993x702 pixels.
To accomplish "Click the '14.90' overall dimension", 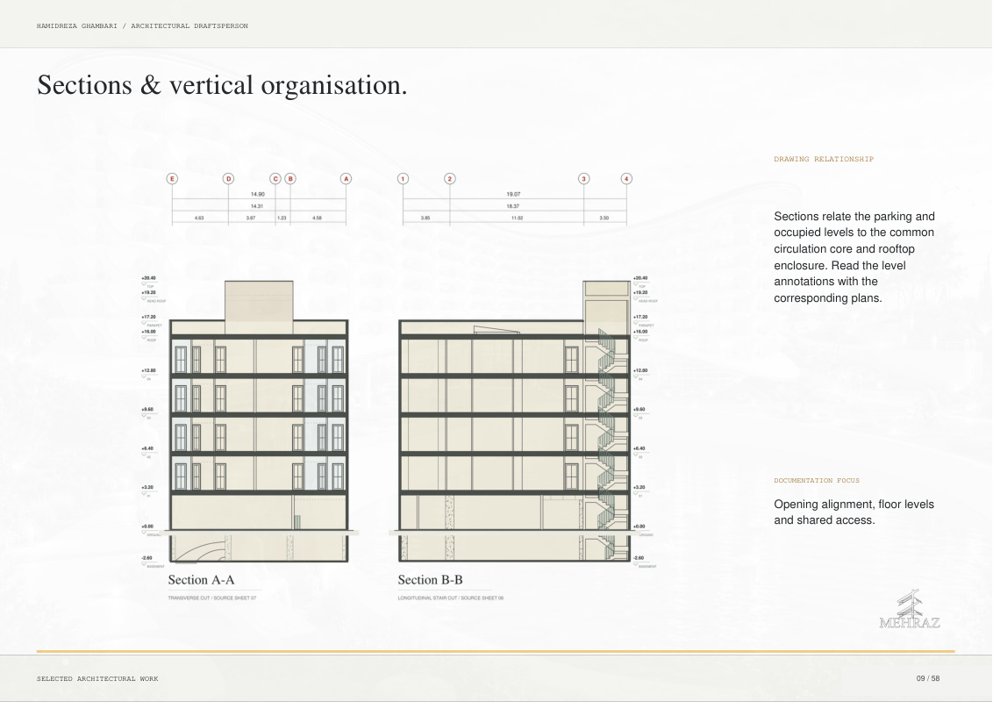I will [x=258, y=195].
